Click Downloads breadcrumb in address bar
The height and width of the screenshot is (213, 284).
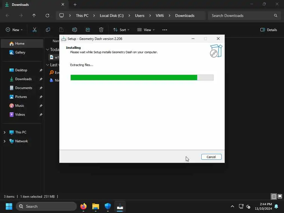(x=185, y=16)
